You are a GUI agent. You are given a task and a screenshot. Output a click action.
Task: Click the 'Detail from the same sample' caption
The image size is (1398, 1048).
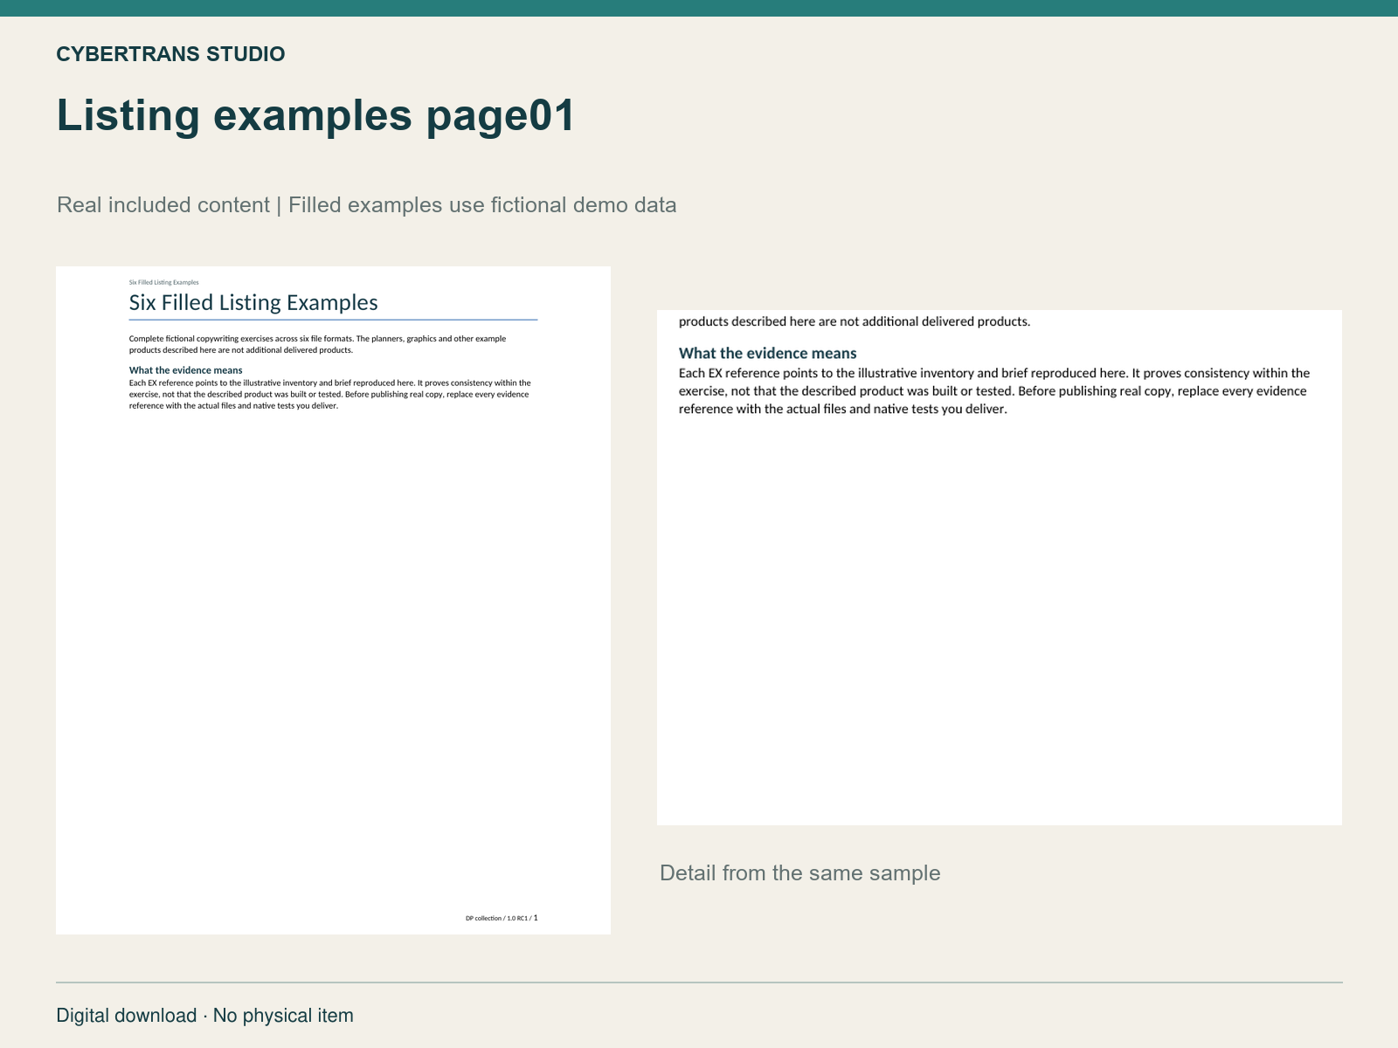(x=799, y=873)
